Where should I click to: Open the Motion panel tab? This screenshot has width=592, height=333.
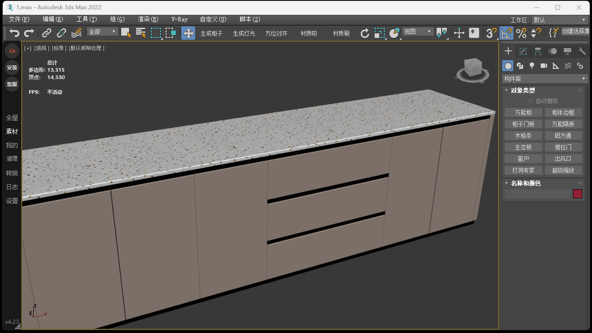coord(553,51)
